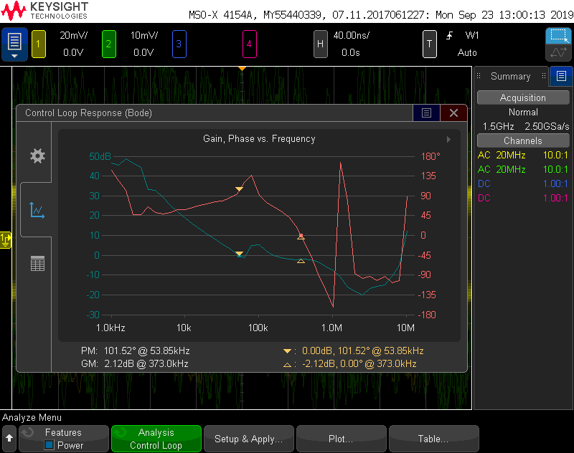Image resolution: width=574 pixels, height=453 pixels.
Task: Click the Auto trigger mode label
Action: pyautogui.click(x=467, y=52)
